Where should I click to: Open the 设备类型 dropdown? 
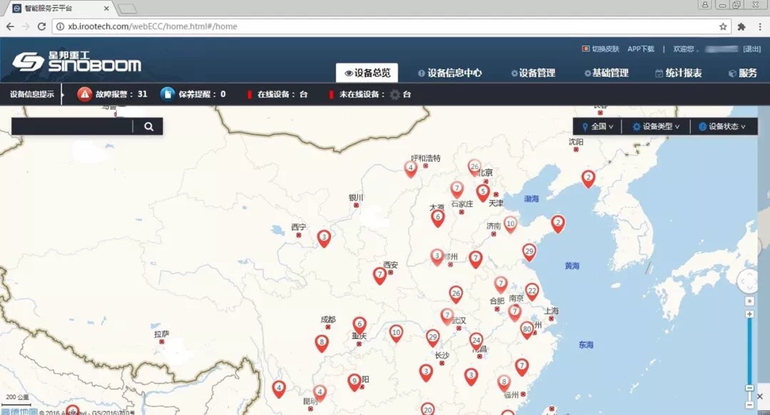pyautogui.click(x=656, y=127)
